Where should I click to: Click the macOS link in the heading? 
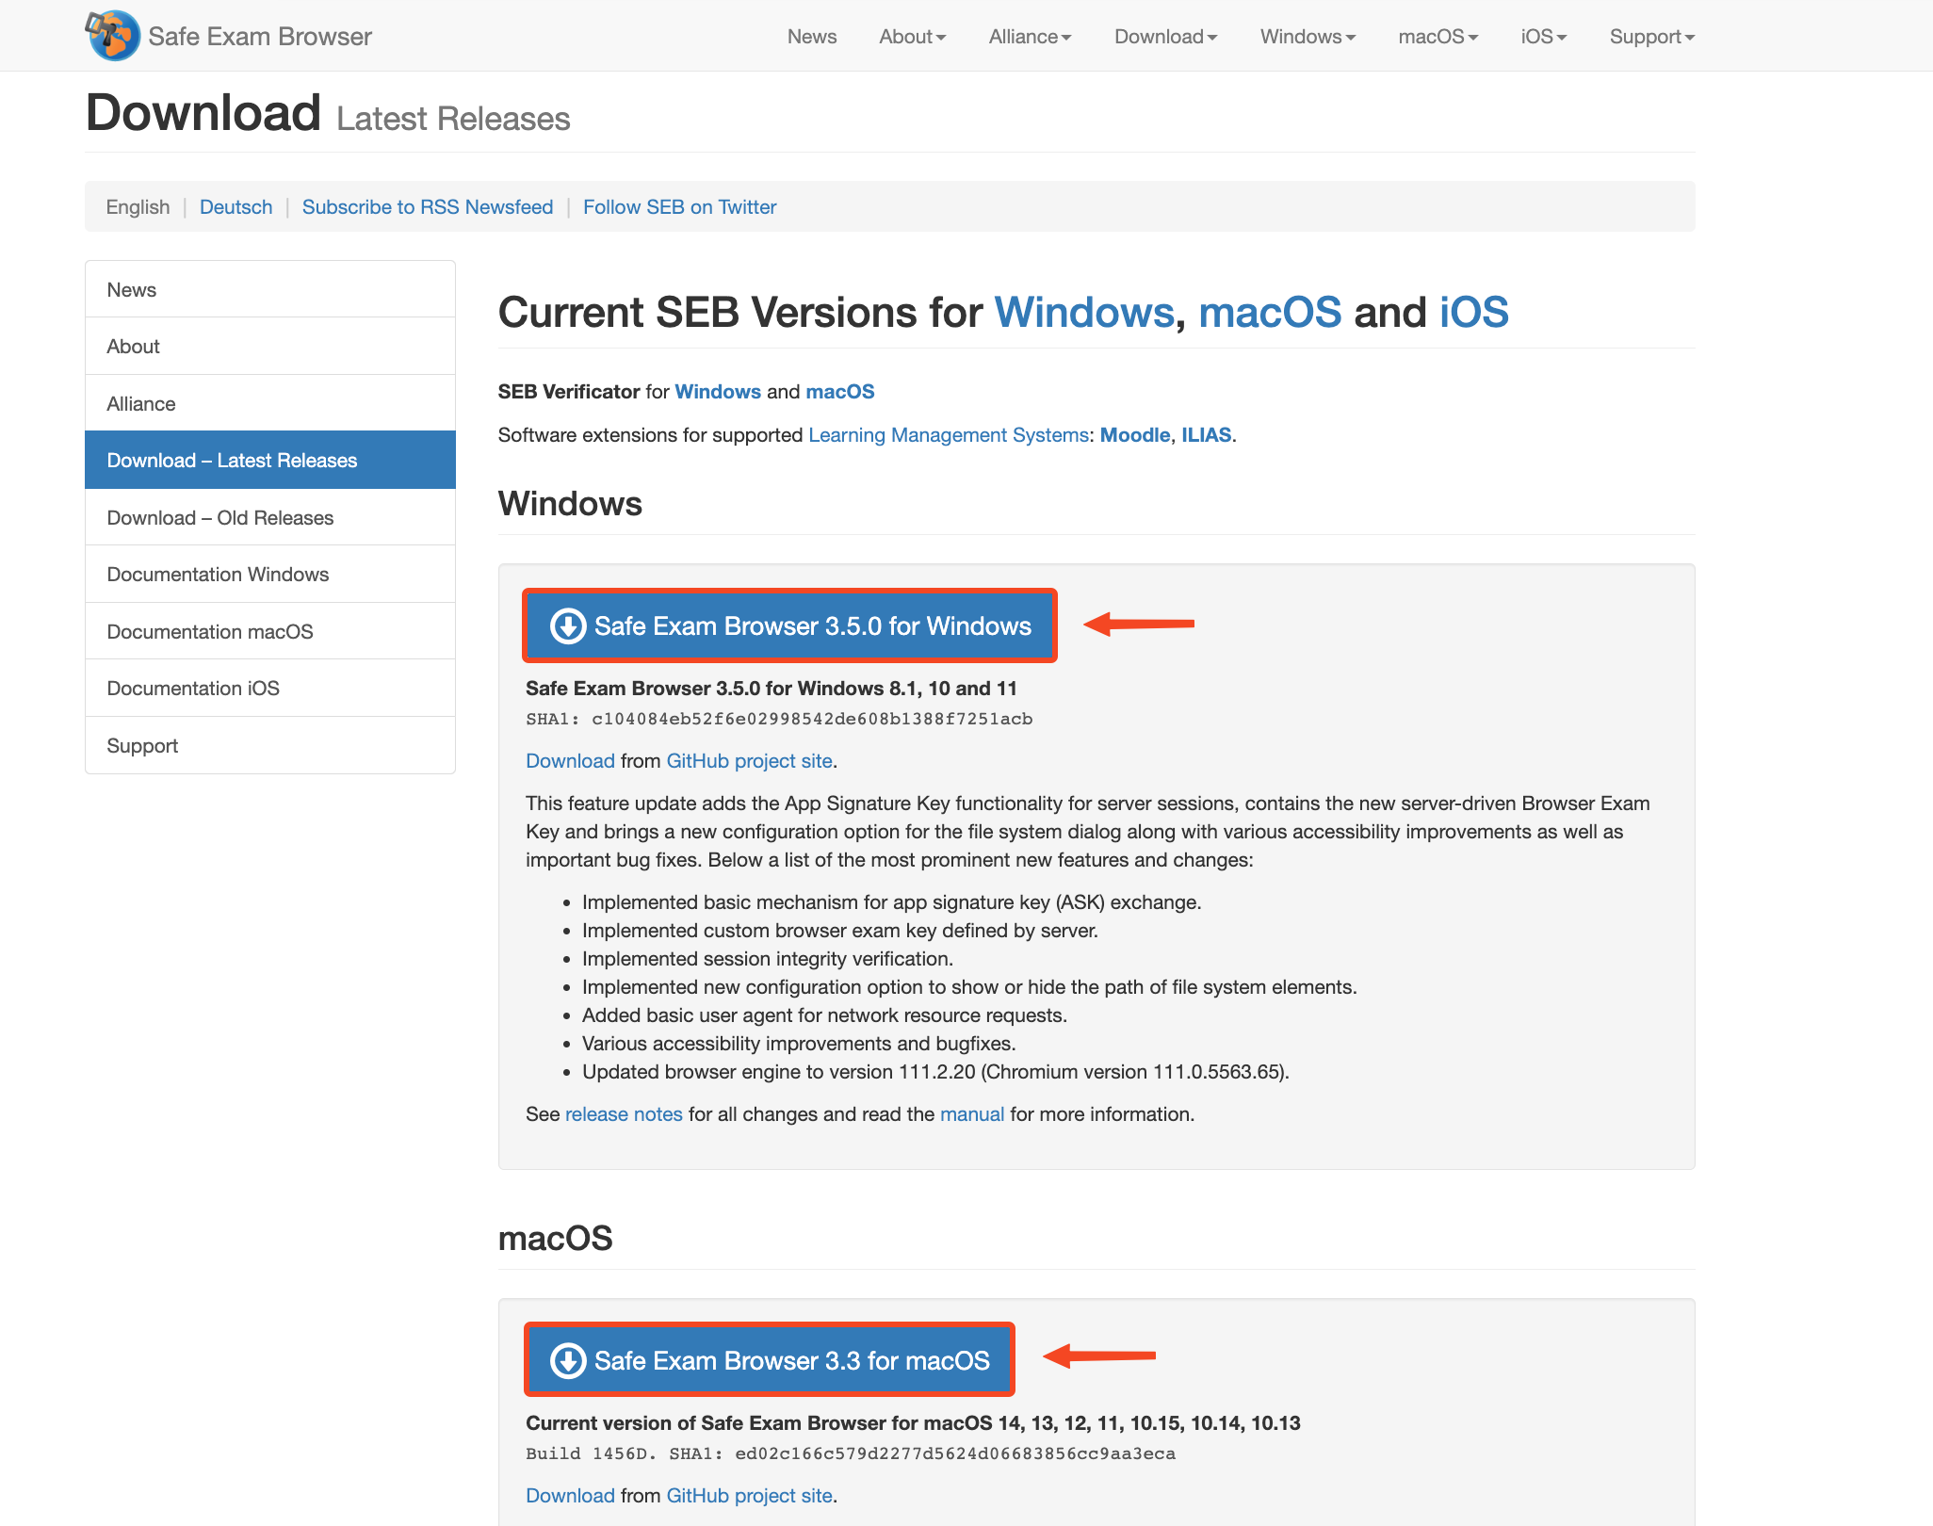click(1269, 312)
